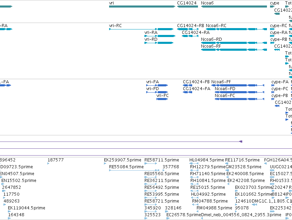Click the cype-PA protein label
Screen dimensions: 292x220
point(280,82)
